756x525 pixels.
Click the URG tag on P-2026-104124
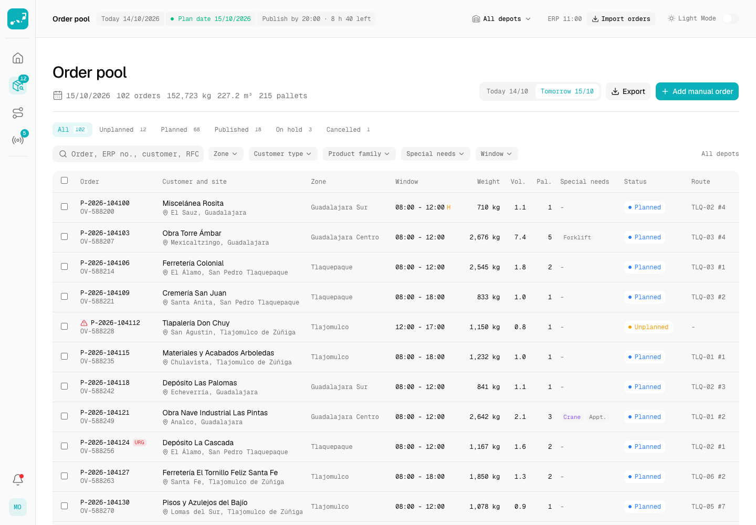140,443
